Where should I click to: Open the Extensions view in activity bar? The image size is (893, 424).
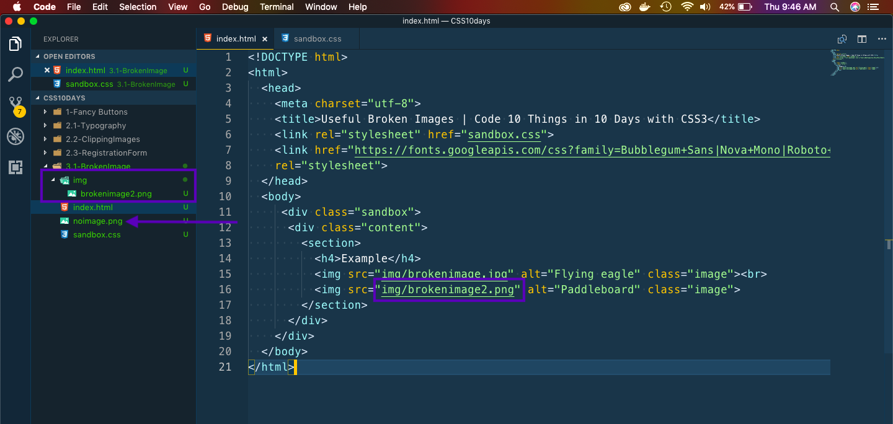point(16,167)
